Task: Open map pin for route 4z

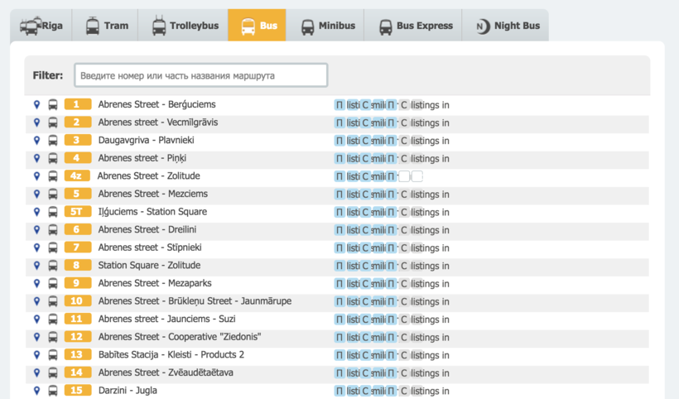Action: [x=36, y=176]
